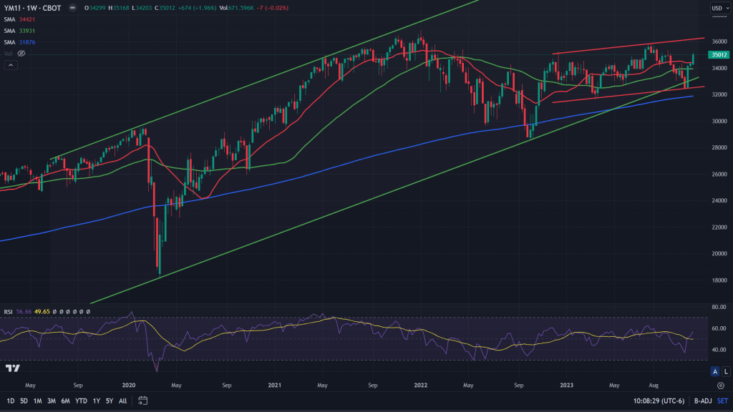733x412 pixels.
Task: Toggle log scale with the L button
Action: click(724, 371)
